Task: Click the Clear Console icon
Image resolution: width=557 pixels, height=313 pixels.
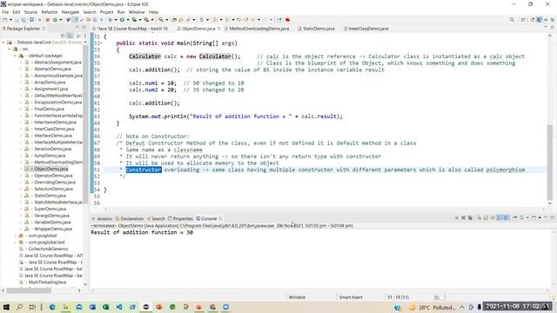Action: (480, 218)
